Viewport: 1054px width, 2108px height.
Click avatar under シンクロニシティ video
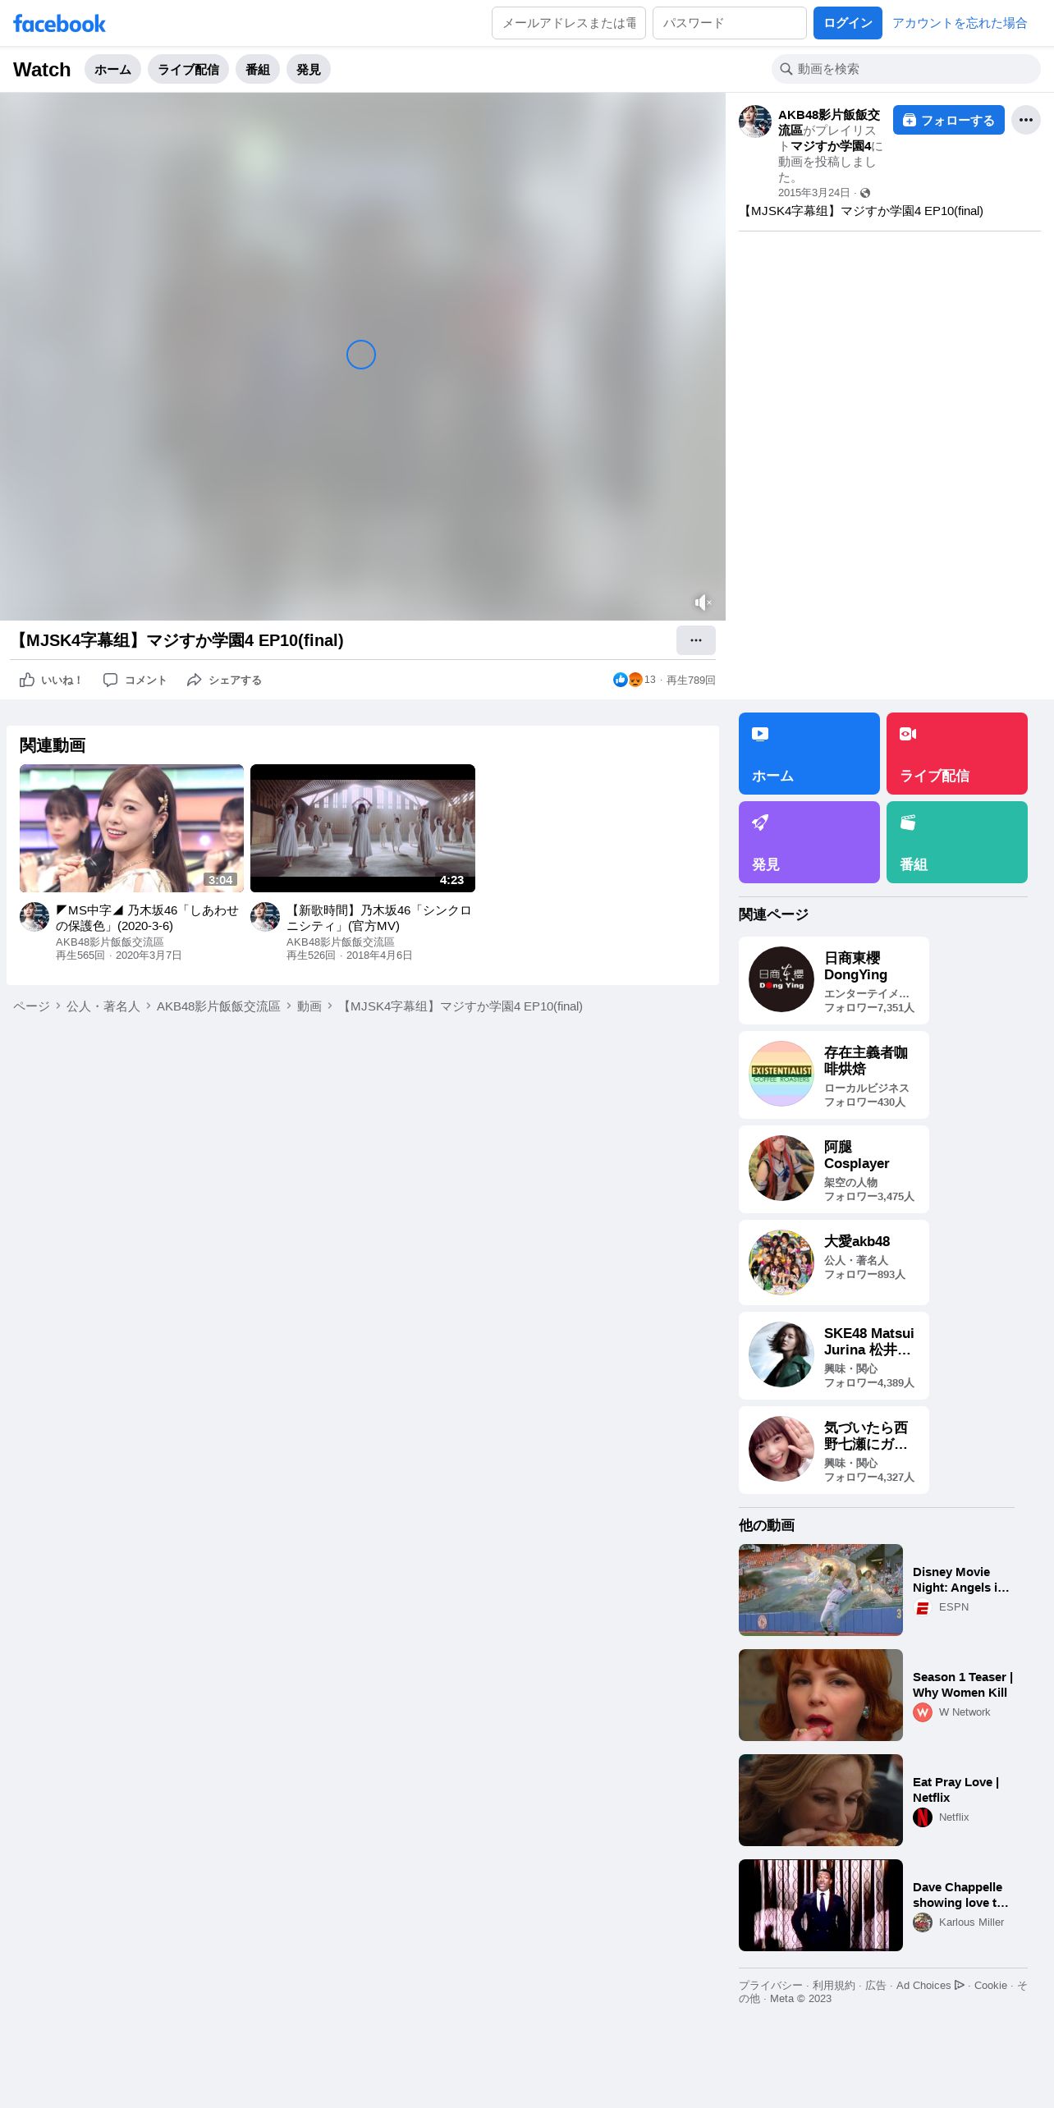[x=265, y=917]
